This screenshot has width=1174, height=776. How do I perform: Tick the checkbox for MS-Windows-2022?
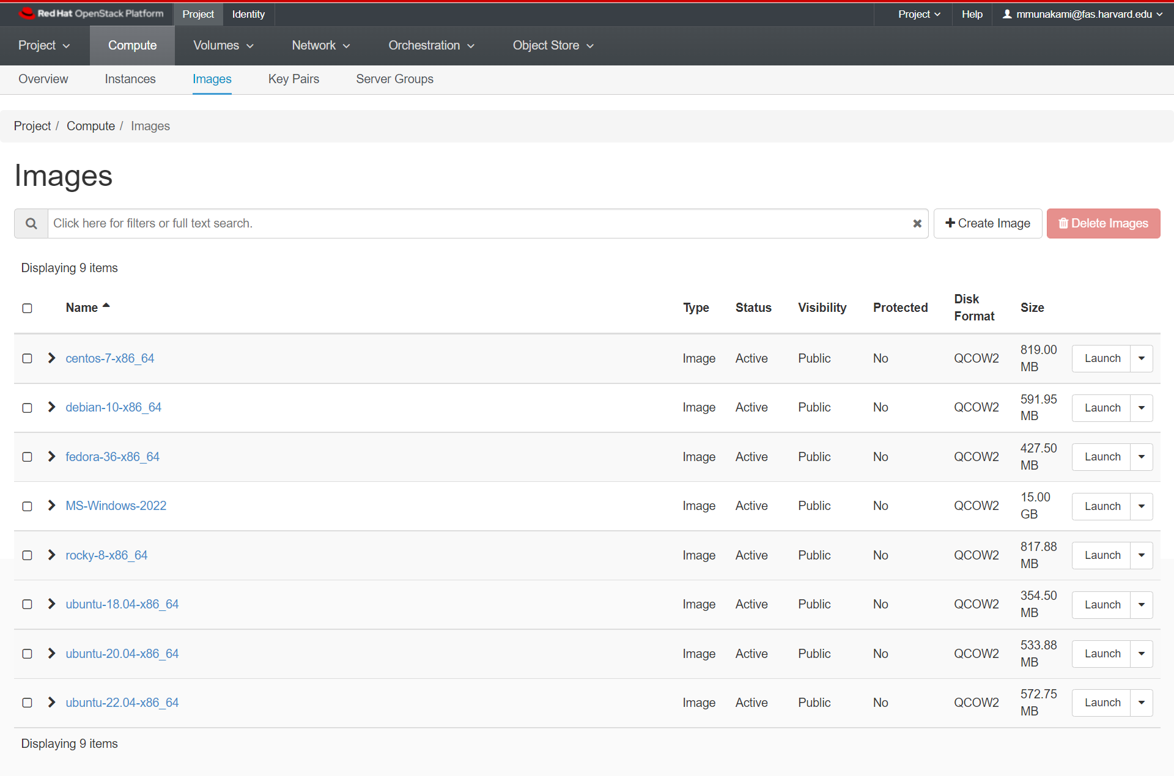tap(28, 506)
